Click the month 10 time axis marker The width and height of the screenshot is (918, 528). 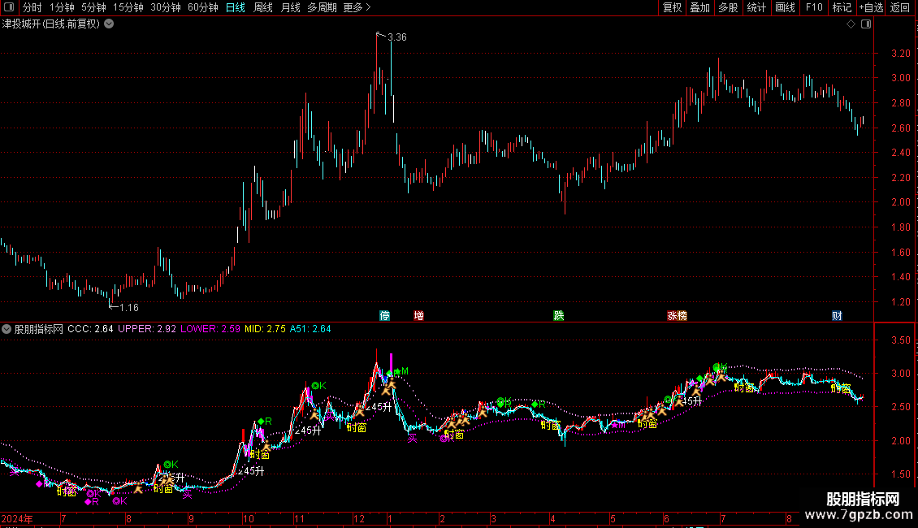pos(249,518)
